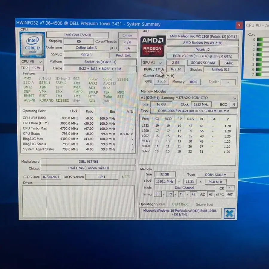Image resolution: width=269 pixels, height=269 pixels.
Task: Click the "Ring/LLC Max" operating point row
Action: 78,139
